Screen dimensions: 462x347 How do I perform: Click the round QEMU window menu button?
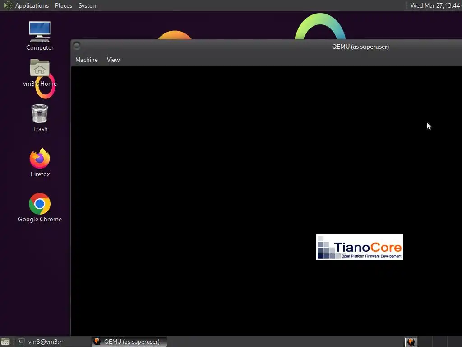pyautogui.click(x=77, y=46)
